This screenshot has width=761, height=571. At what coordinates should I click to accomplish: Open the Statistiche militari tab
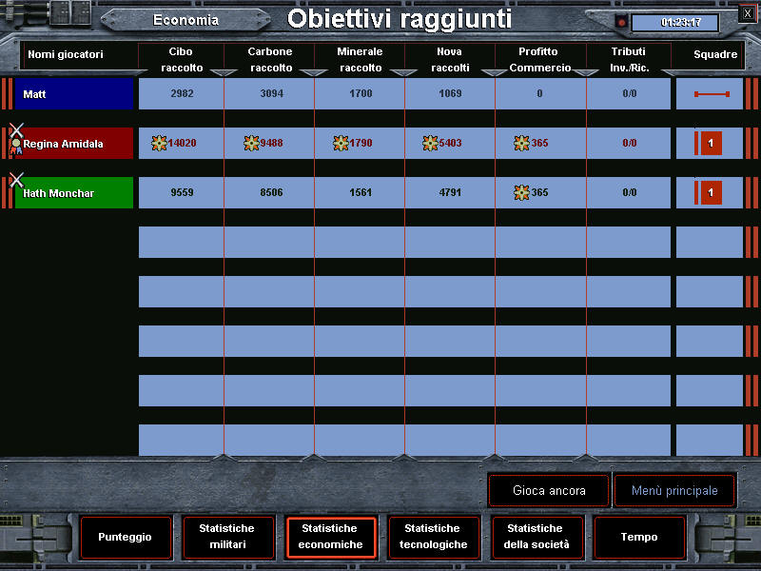[227, 537]
